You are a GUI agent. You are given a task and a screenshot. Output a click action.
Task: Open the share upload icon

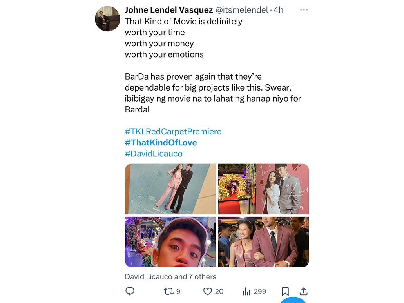pos(304,291)
